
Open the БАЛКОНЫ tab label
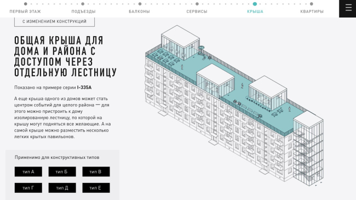[x=140, y=12]
